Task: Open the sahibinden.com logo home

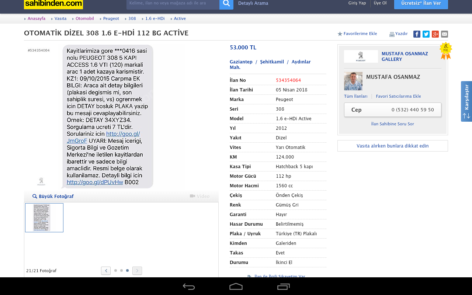Action: click(x=53, y=4)
